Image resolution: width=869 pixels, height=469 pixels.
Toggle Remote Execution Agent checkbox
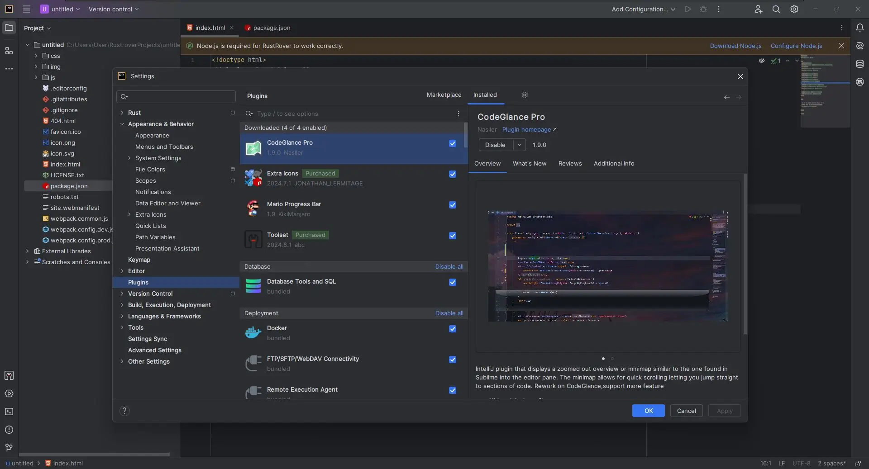tap(453, 390)
